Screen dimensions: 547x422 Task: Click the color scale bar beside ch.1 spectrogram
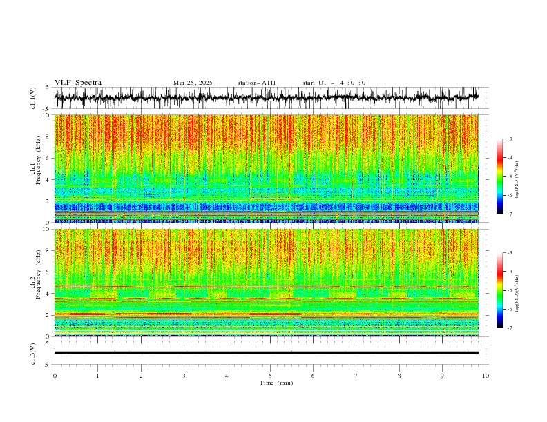[x=499, y=177]
